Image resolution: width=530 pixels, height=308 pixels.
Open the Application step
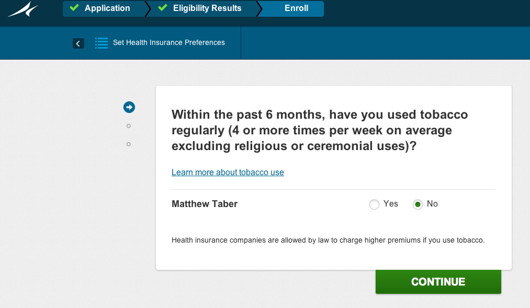(x=107, y=8)
